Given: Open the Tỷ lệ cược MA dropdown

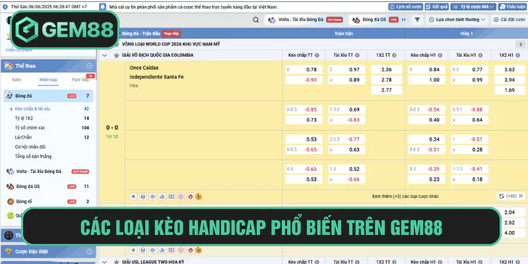Looking at the screenshot, I should (x=473, y=7).
